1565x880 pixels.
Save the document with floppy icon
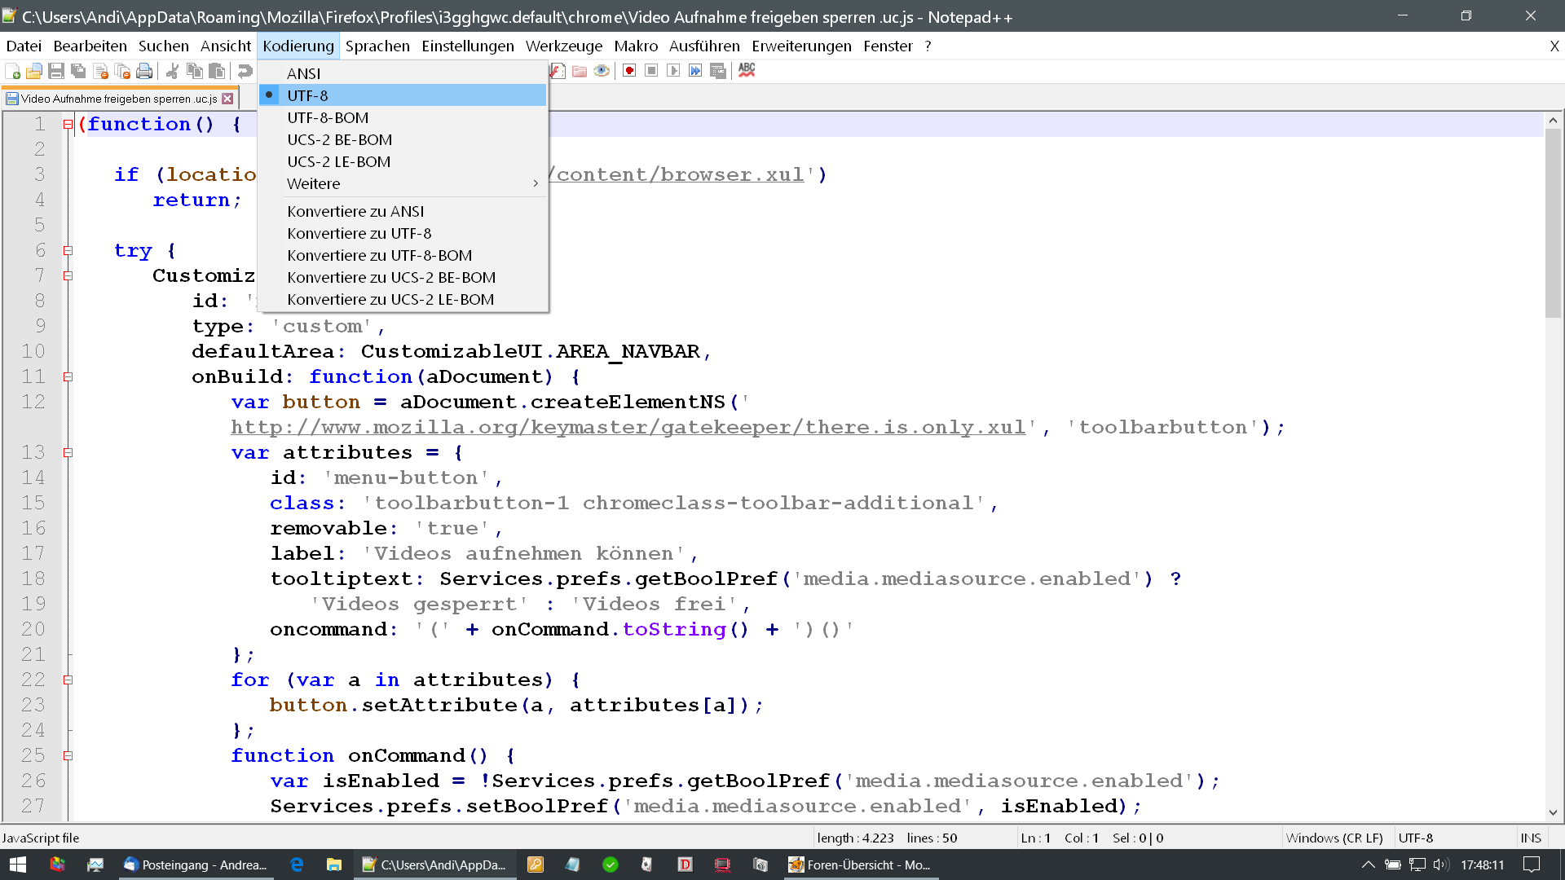(x=56, y=72)
